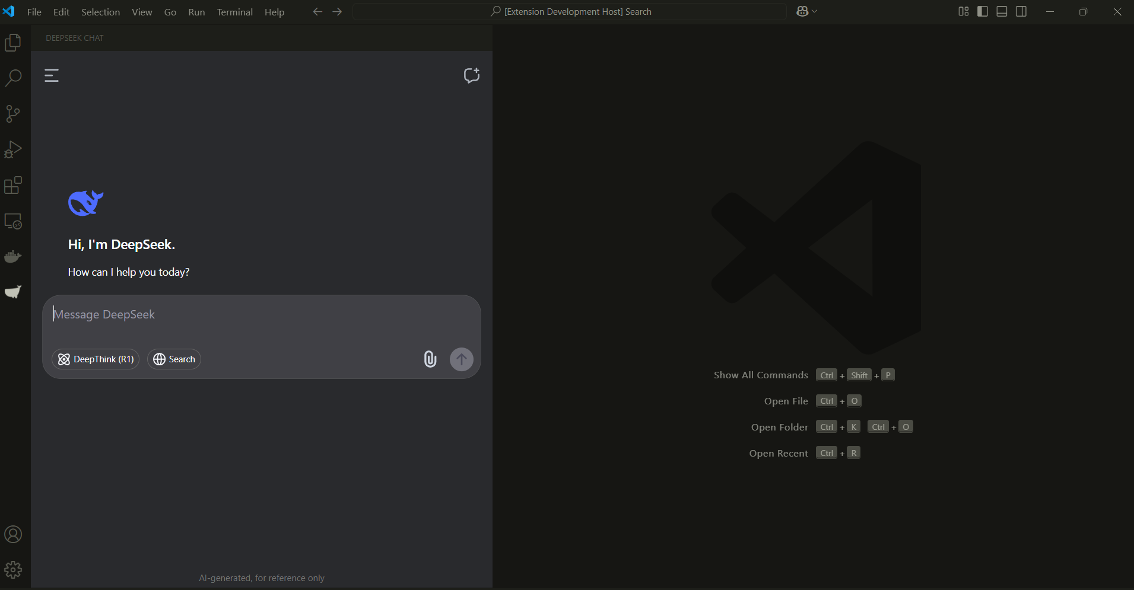The width and height of the screenshot is (1134, 590).
Task: Open the Remote Explorer view
Action: click(13, 221)
